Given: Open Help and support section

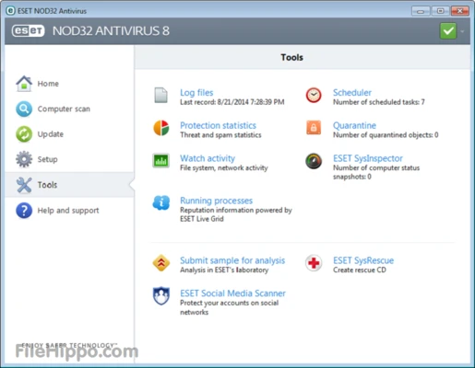Looking at the screenshot, I should [68, 211].
